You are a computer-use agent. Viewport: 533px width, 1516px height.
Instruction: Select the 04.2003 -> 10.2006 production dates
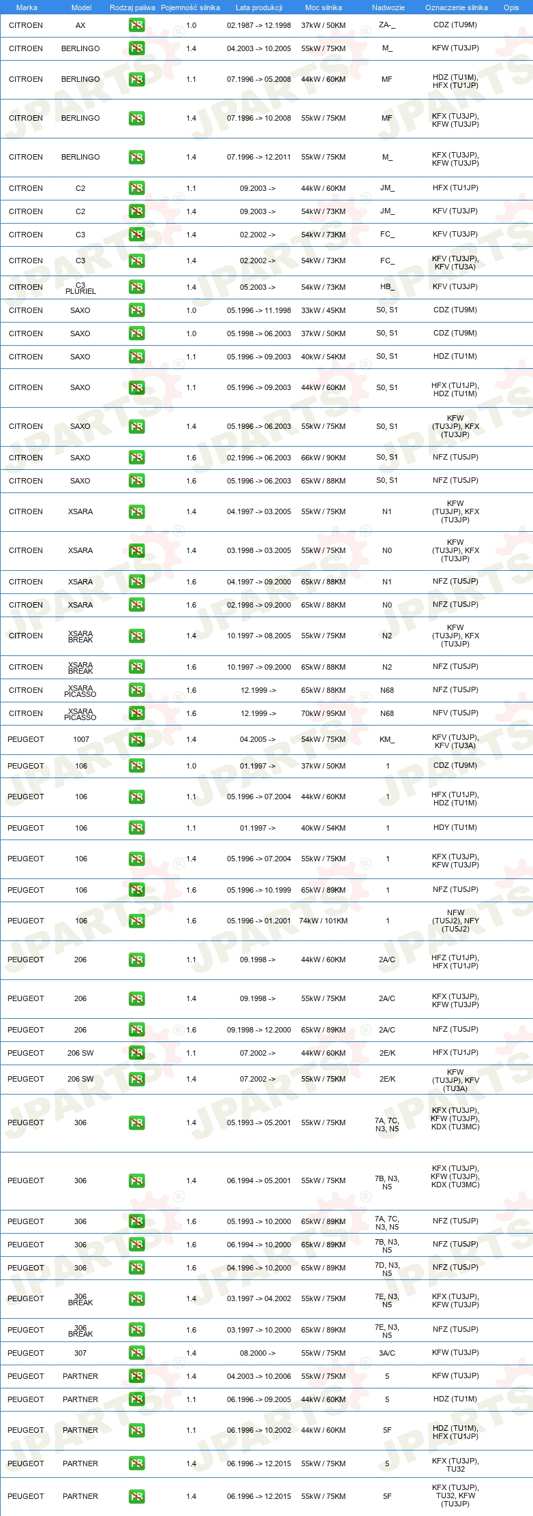click(x=259, y=1376)
